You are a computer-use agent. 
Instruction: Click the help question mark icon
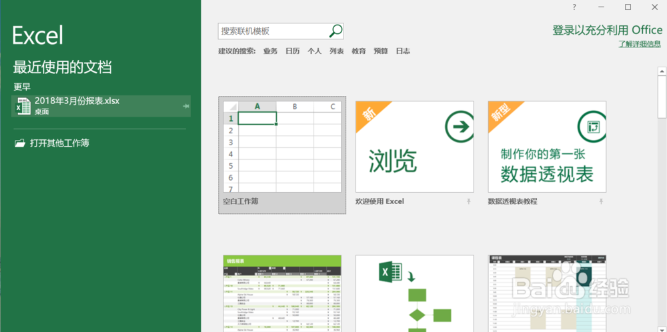(574, 7)
